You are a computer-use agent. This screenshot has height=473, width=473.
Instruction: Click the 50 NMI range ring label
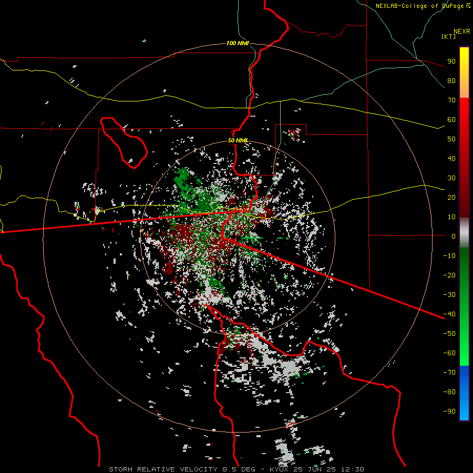coord(238,140)
